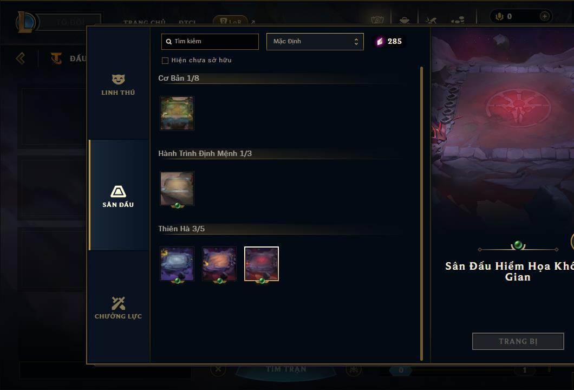Open the Chưởng Lực crossed hammers icon
The height and width of the screenshot is (390, 574).
pos(118,303)
